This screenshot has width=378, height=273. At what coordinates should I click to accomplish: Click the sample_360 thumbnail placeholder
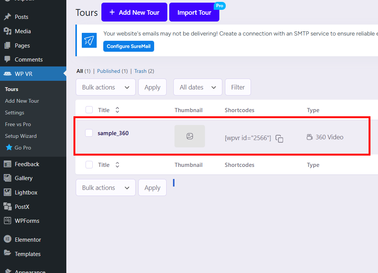(x=190, y=136)
